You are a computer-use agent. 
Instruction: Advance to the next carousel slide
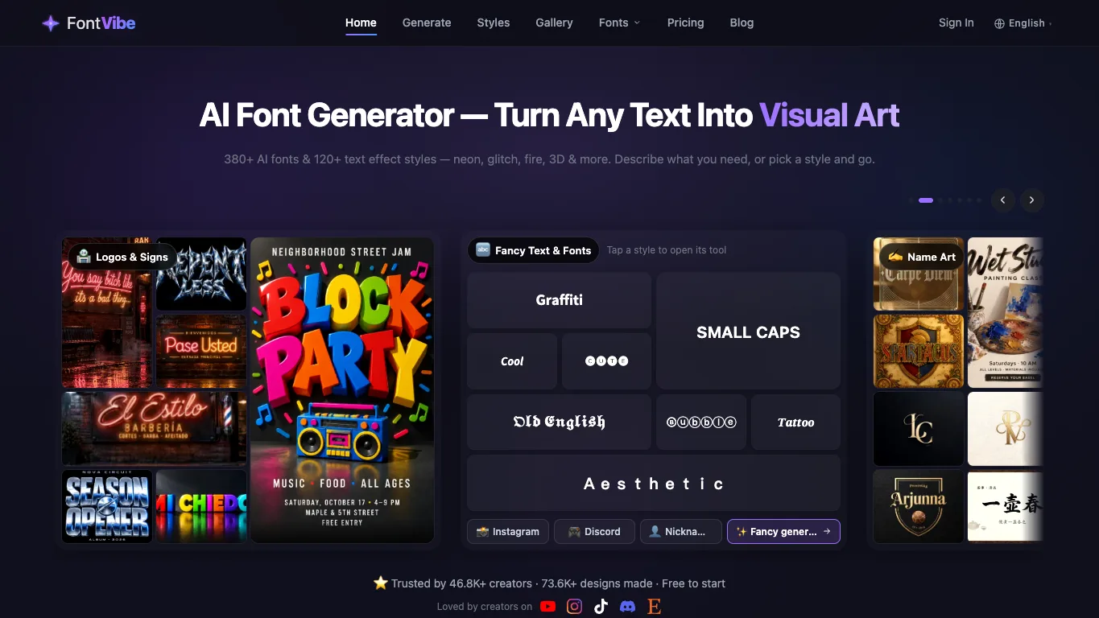point(1031,200)
